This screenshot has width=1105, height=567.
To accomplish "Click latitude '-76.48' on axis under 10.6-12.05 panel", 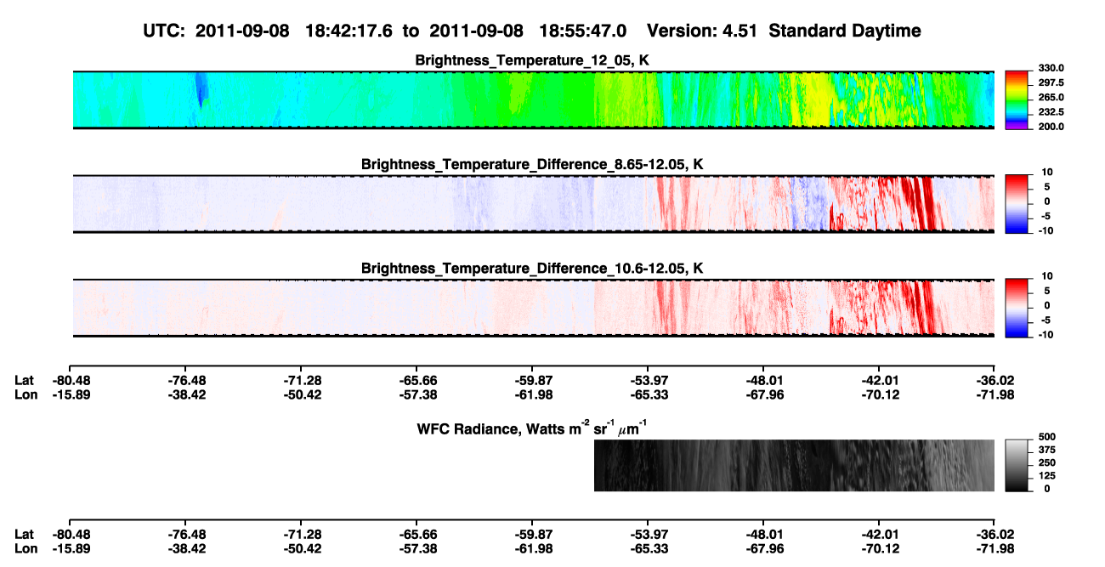I will pos(185,381).
